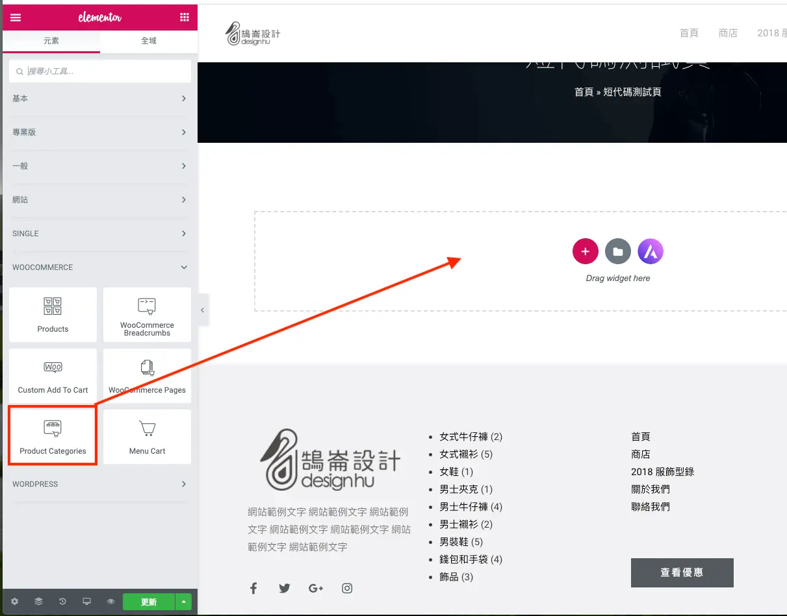
Task: Click the Google Plus footer icon
Action: (x=316, y=588)
